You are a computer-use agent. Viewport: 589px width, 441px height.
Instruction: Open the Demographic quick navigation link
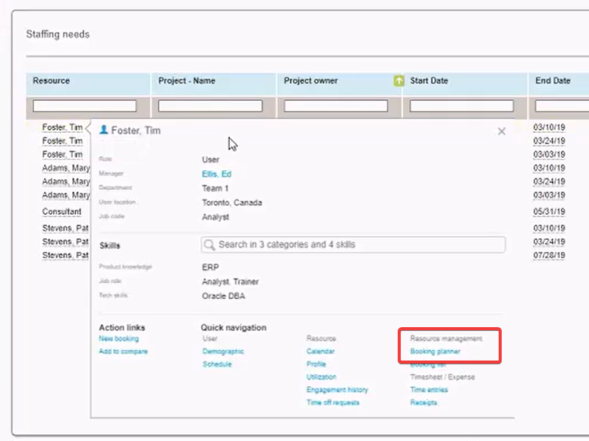223,351
